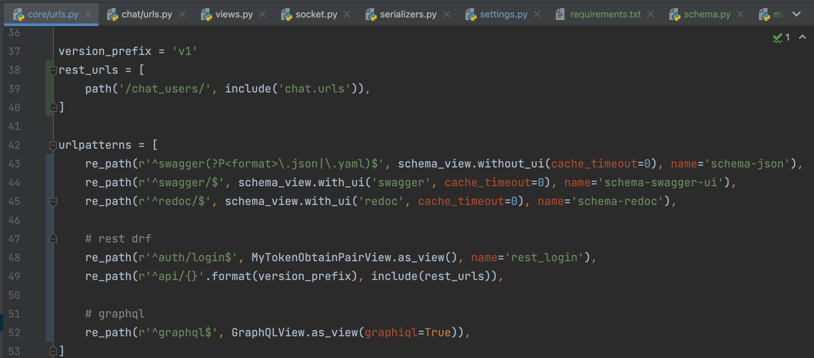Image resolution: width=814 pixels, height=358 pixels.
Task: Open the schema.py tab
Action: point(707,14)
